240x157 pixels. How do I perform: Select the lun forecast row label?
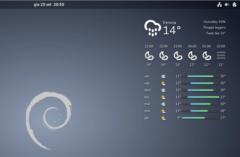coord(147,97)
